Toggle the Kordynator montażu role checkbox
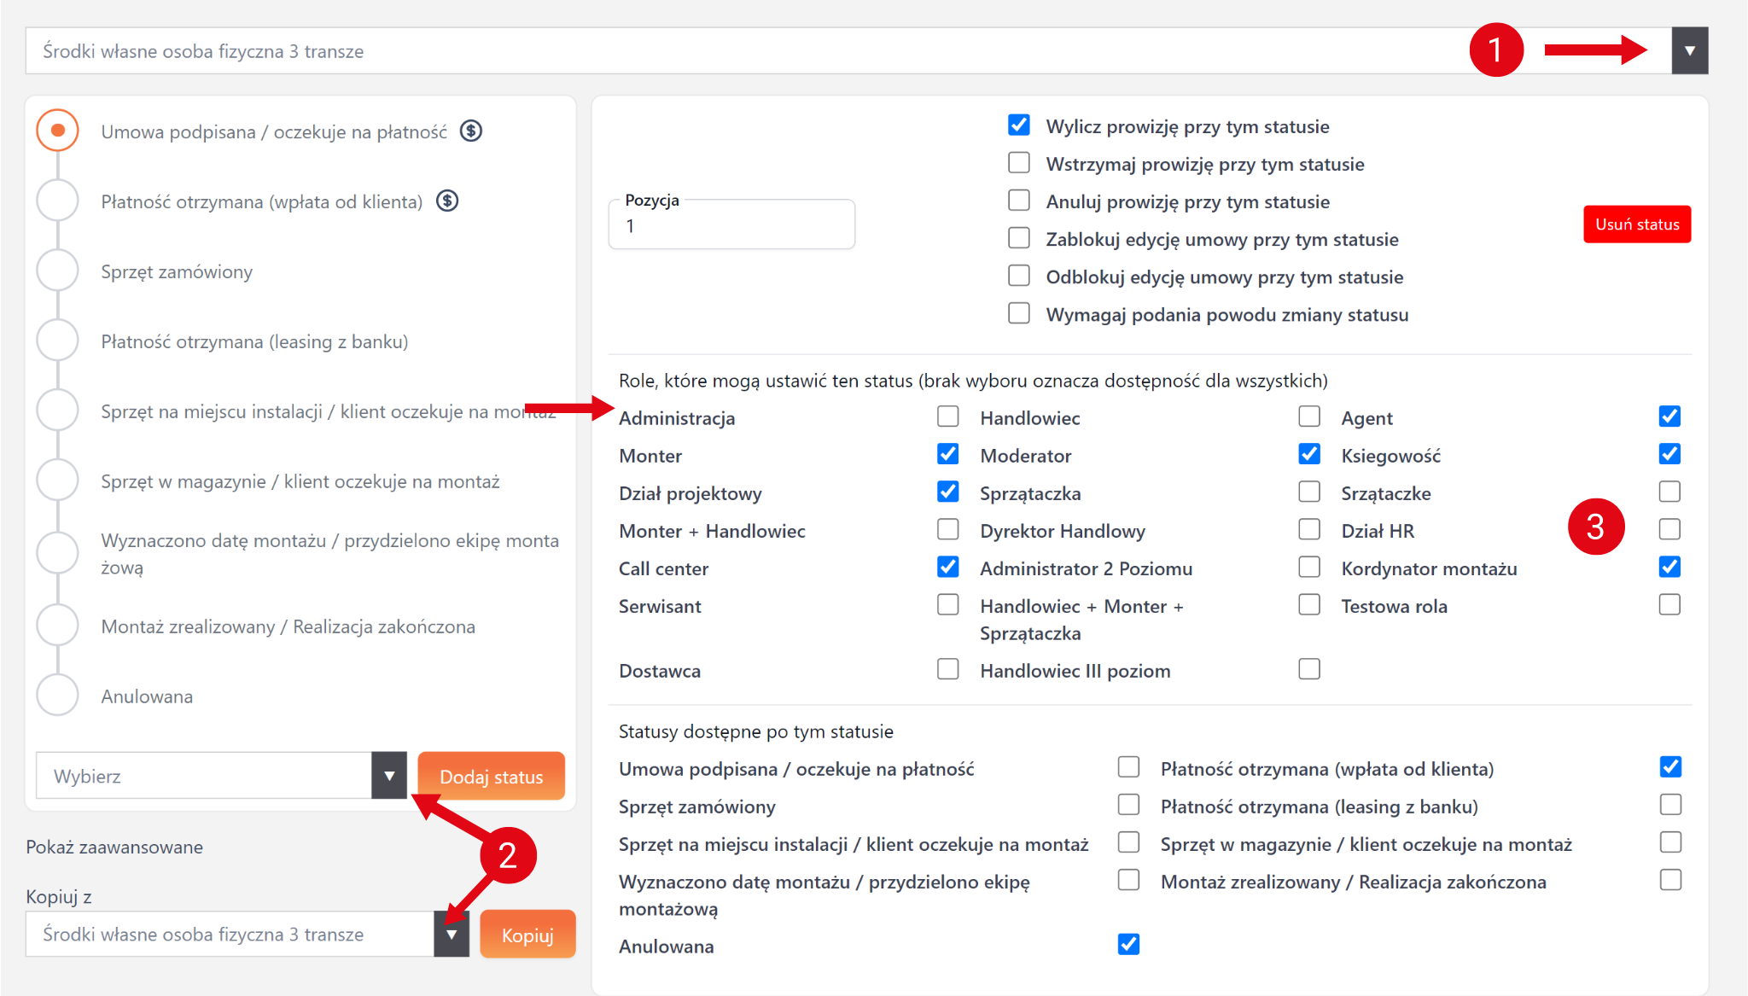1748x996 pixels. click(1669, 567)
